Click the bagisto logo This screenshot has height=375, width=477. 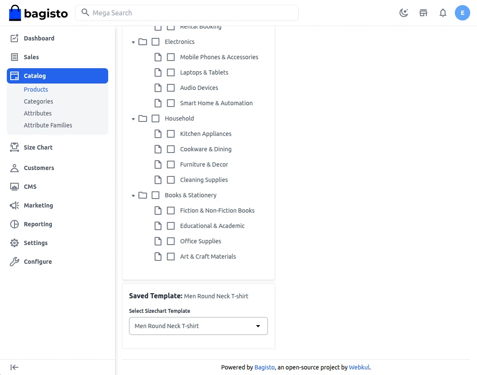pos(38,13)
